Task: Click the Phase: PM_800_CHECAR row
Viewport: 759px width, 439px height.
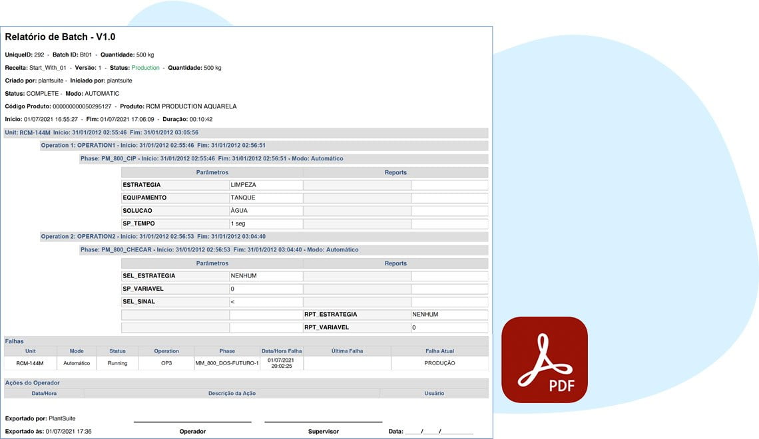Action: pyautogui.click(x=284, y=250)
